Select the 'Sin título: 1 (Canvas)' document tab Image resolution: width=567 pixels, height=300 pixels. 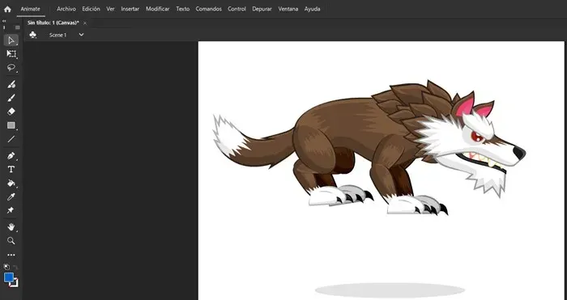point(53,23)
